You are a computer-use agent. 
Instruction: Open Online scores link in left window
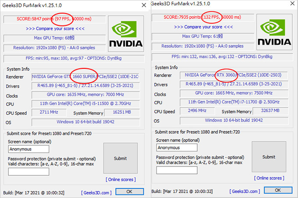click(x=121, y=180)
